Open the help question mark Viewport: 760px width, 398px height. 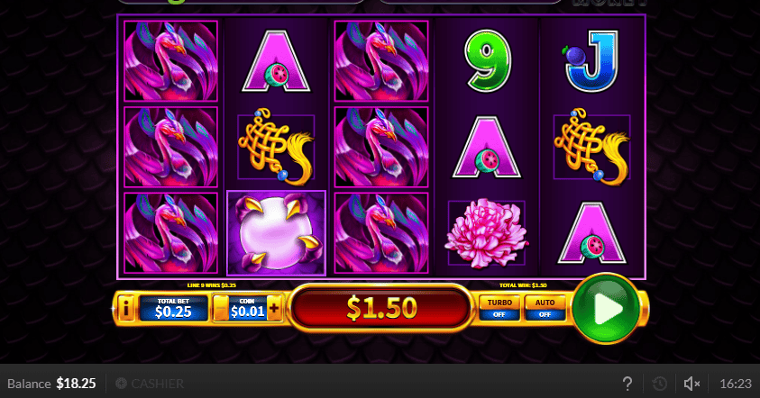pos(627,384)
